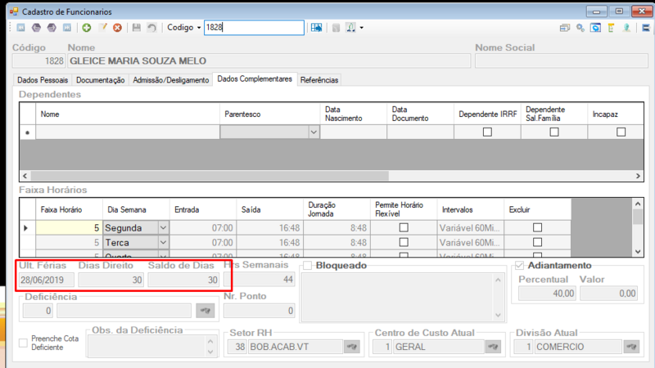
Task: Click the Codigo search input field
Action: [x=254, y=28]
